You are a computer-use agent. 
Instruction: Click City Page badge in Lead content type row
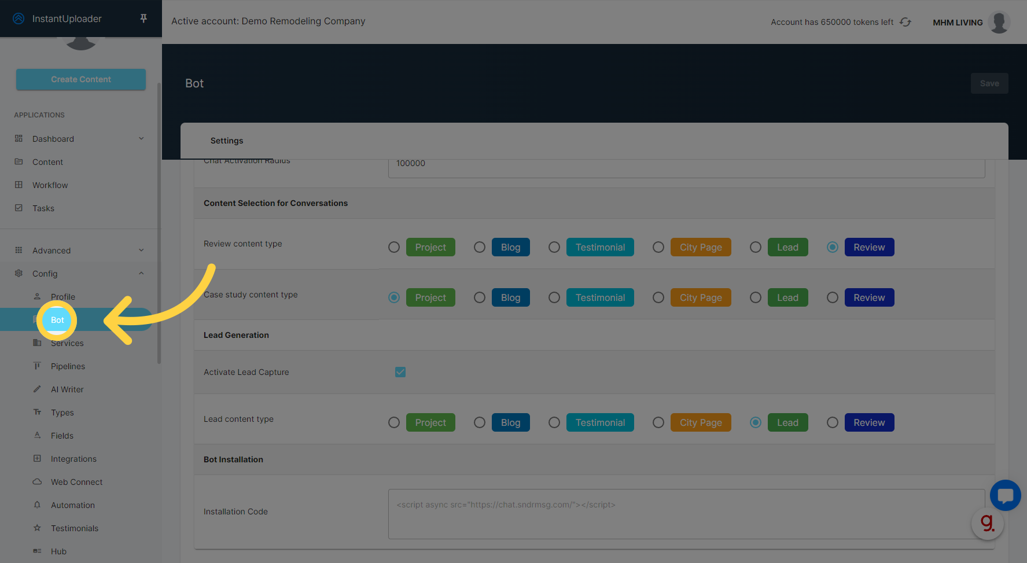click(701, 422)
